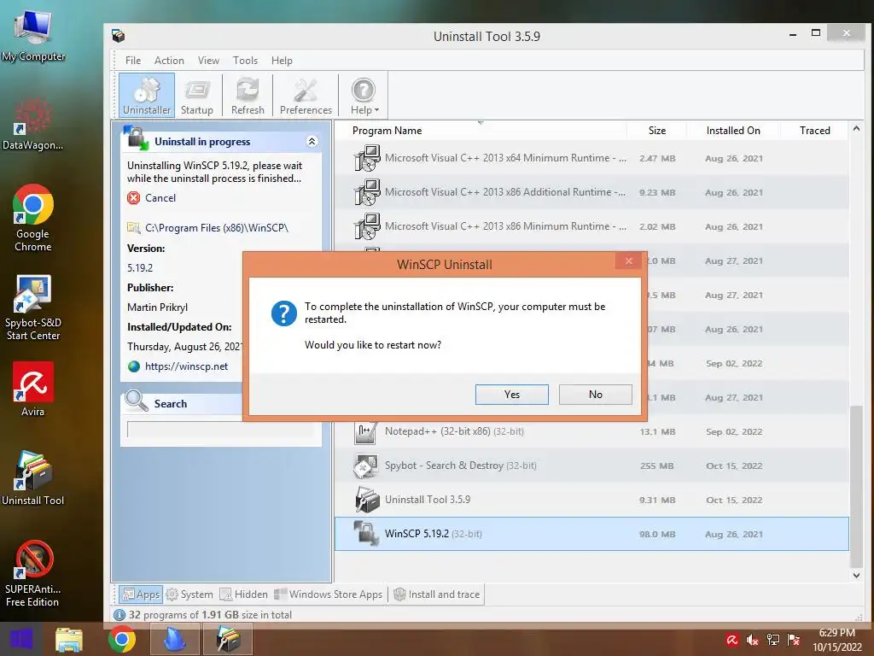Select the Uninstaller toolbar button
This screenshot has width=874, height=656.
click(147, 96)
